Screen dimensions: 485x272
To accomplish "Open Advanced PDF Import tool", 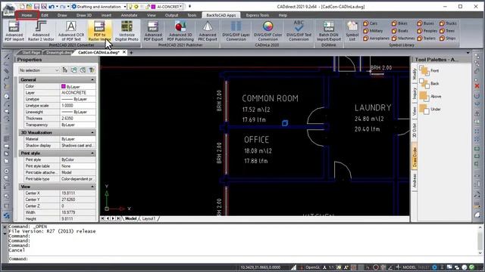I will point(14,31).
